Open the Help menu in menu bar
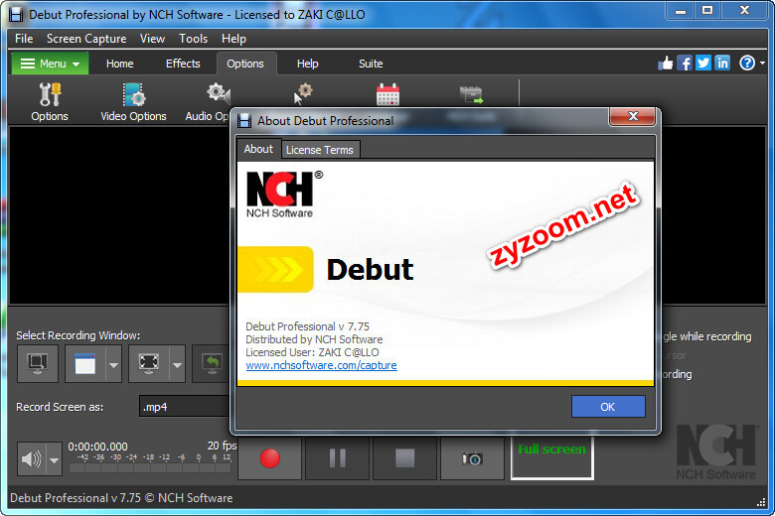 [233, 39]
